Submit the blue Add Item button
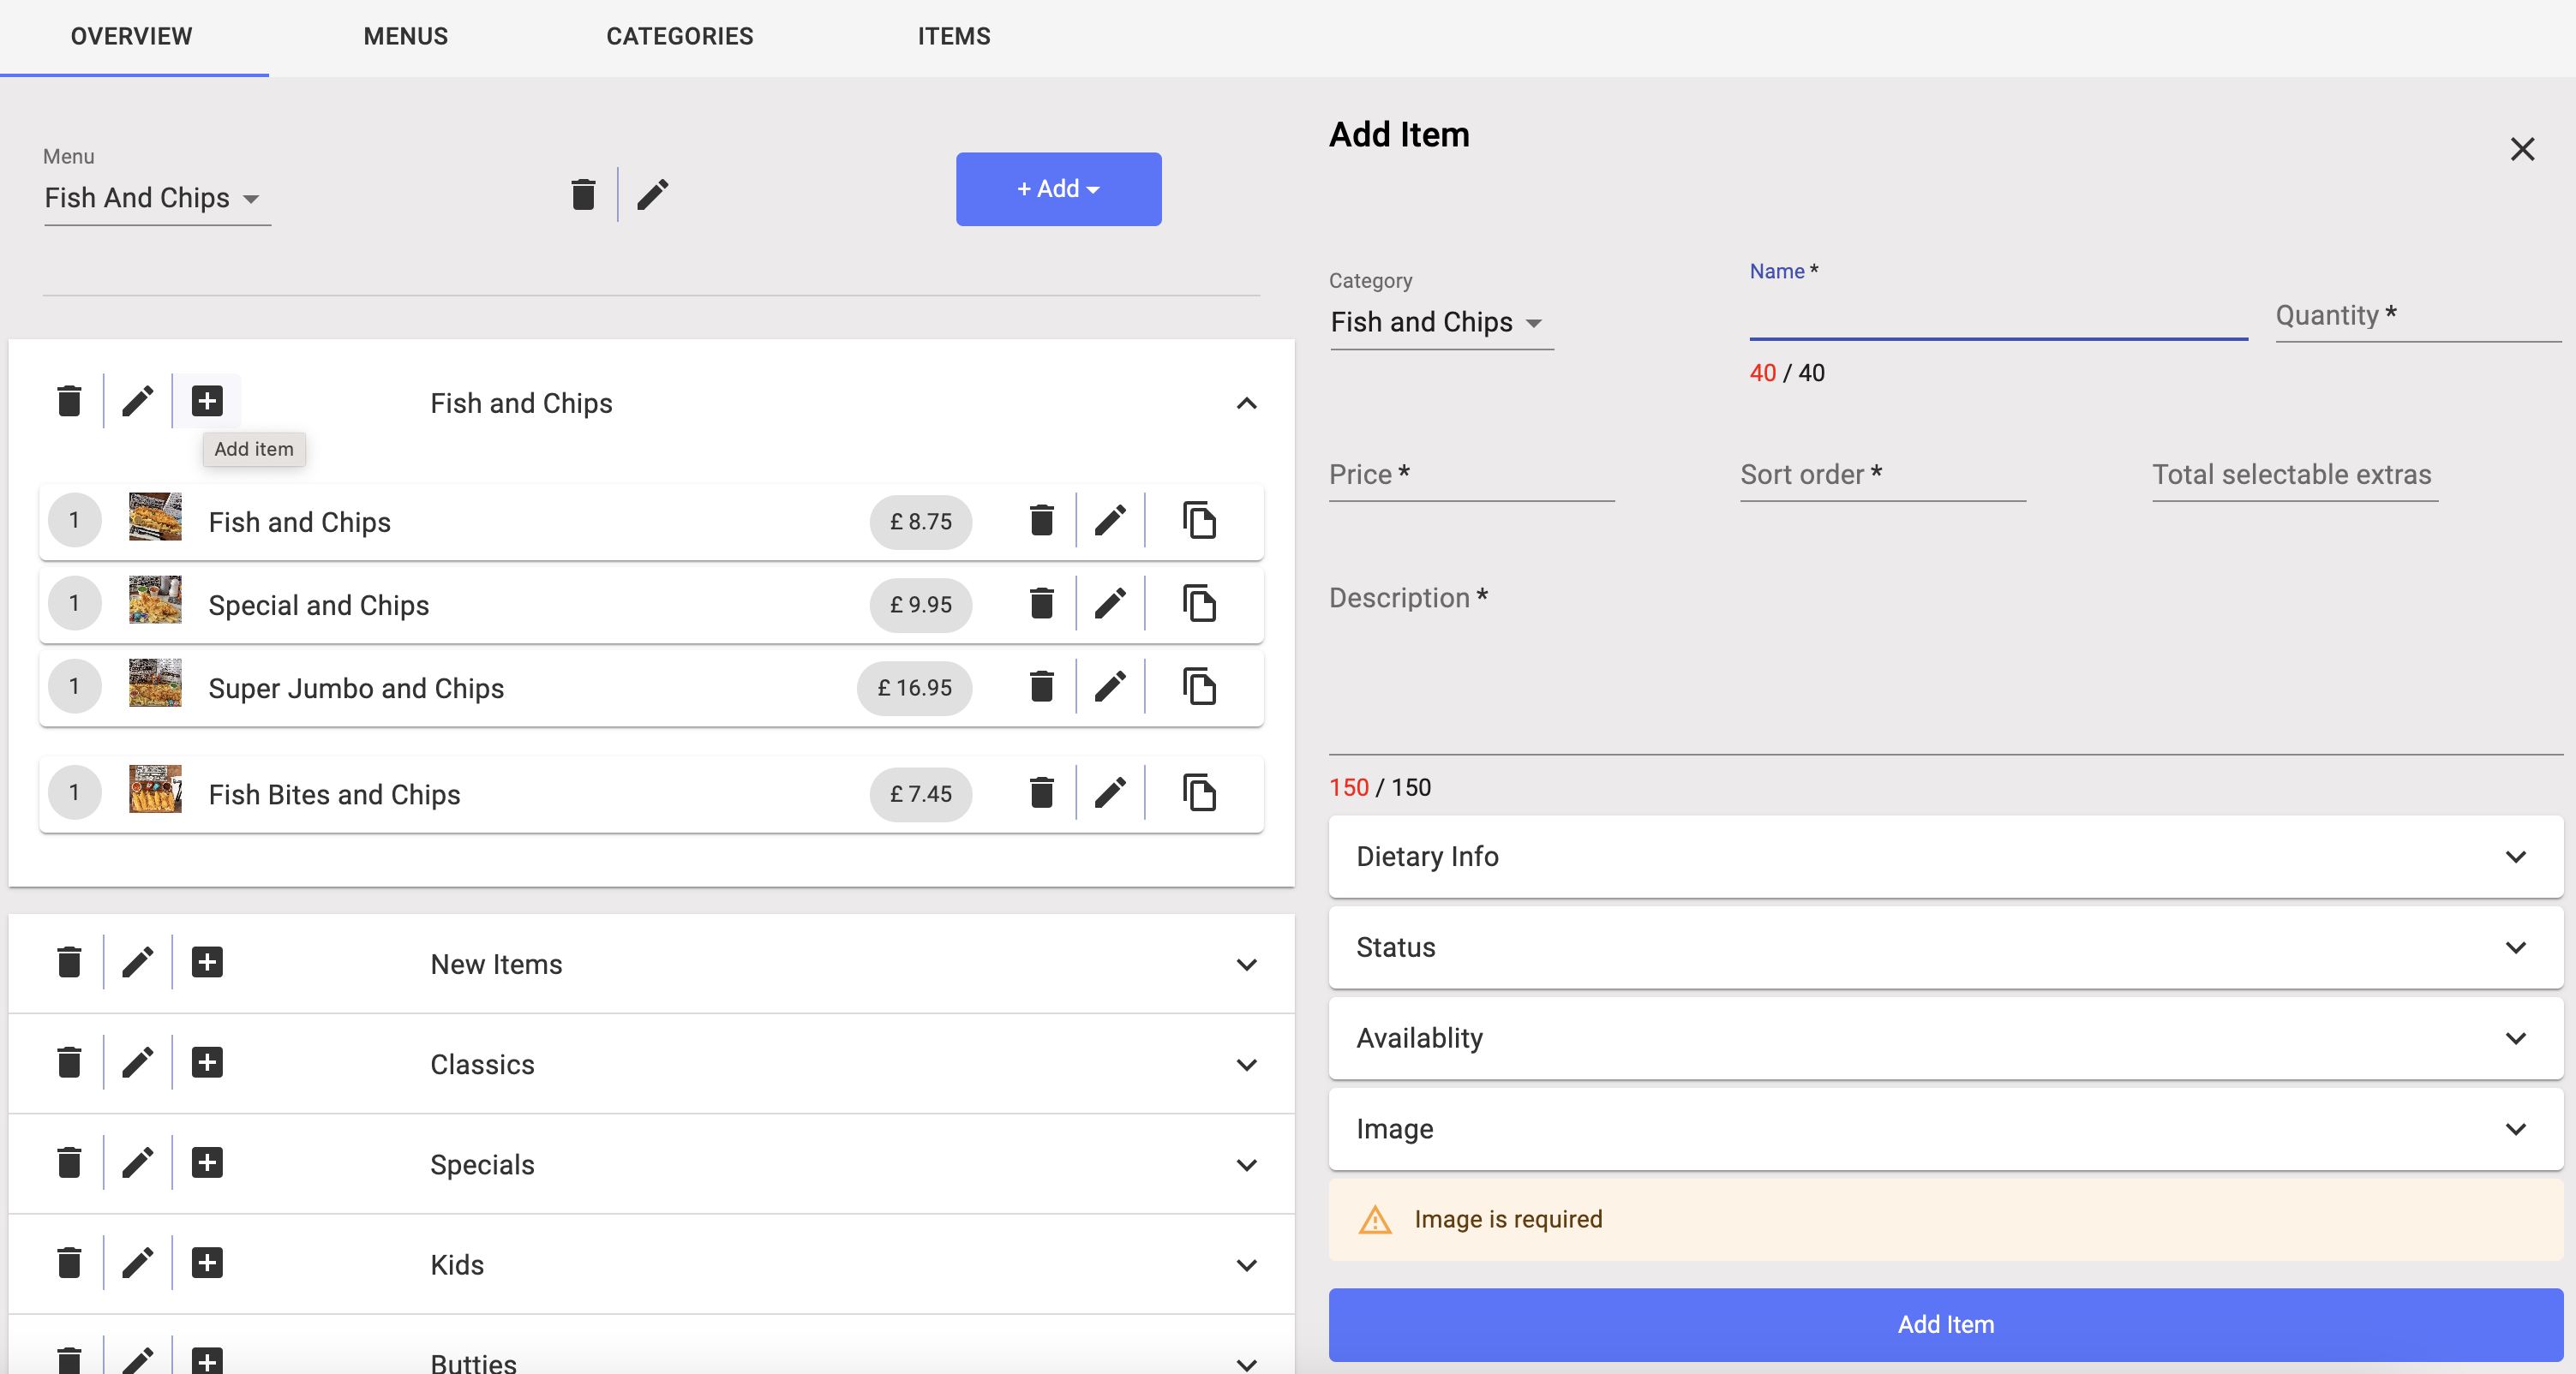 [x=1945, y=1324]
